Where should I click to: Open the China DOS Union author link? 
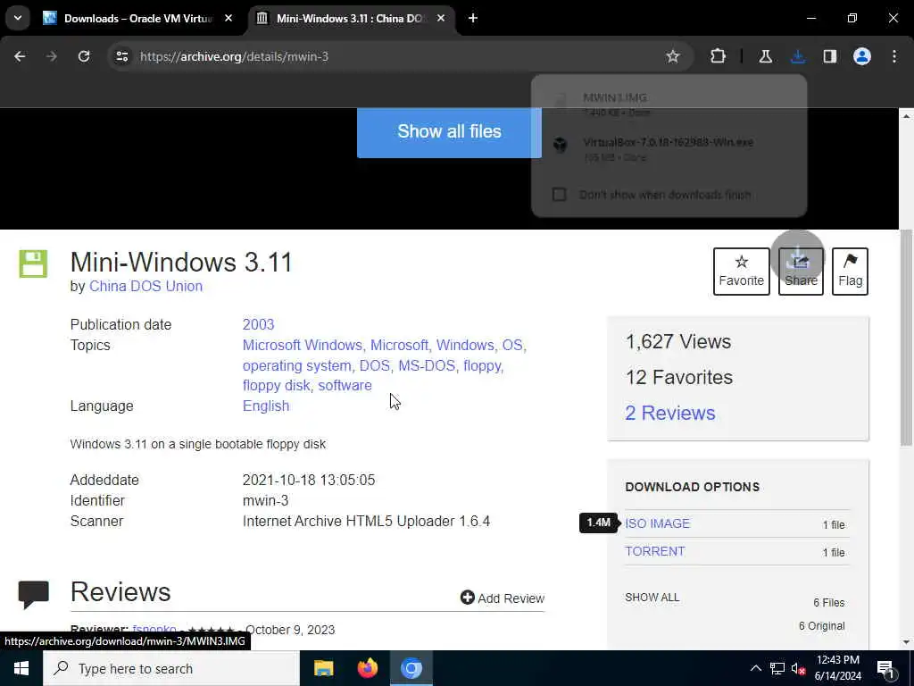click(x=145, y=287)
